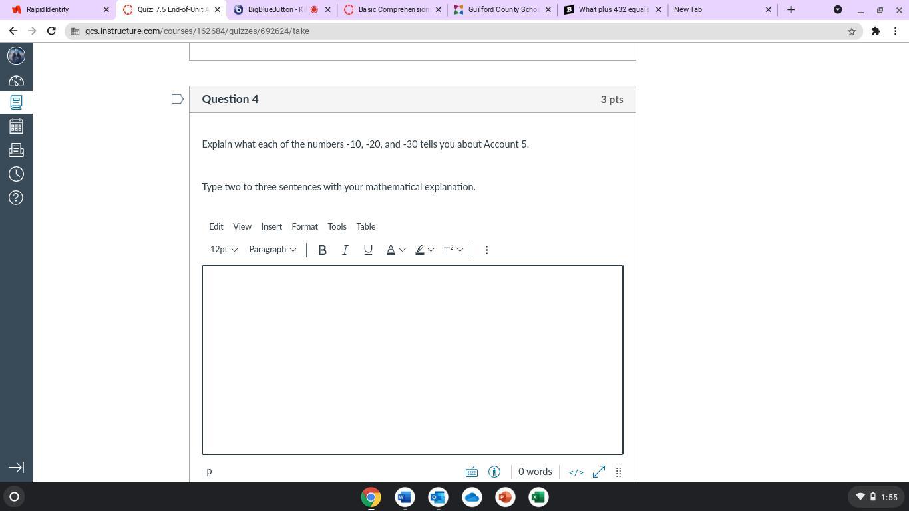
Task: Switch to the Basic Comprehension tab
Action: click(393, 9)
